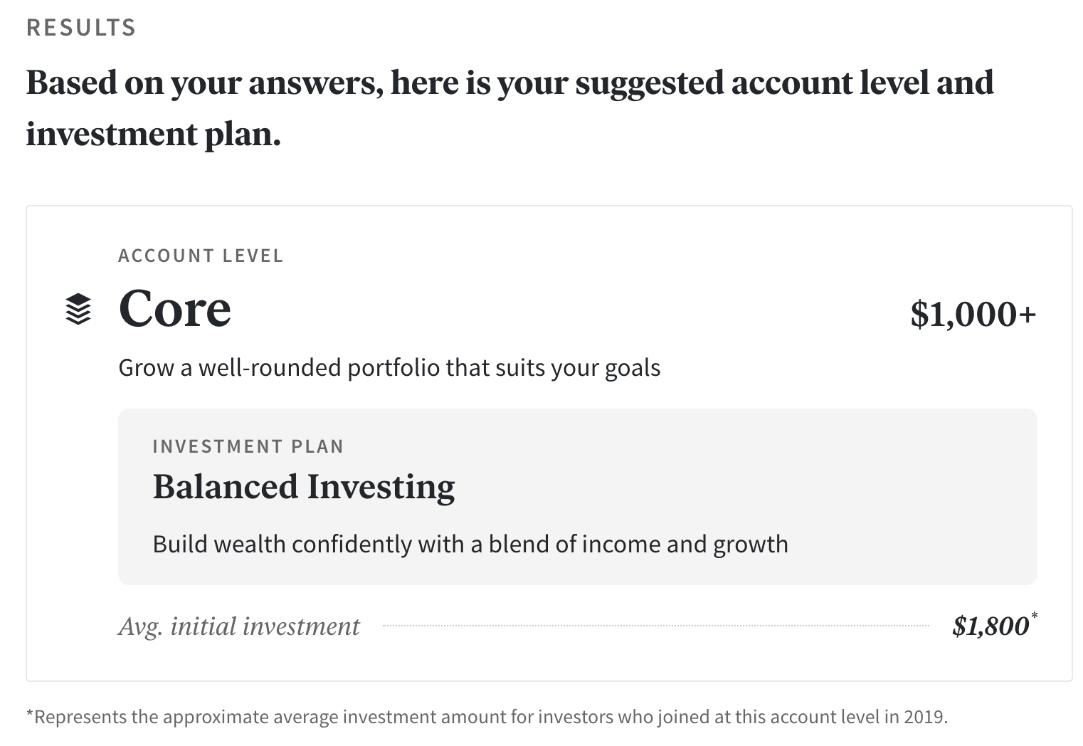The image size is (1083, 746).
Task: Click 'Build wealth confidently' description text
Action: point(470,545)
